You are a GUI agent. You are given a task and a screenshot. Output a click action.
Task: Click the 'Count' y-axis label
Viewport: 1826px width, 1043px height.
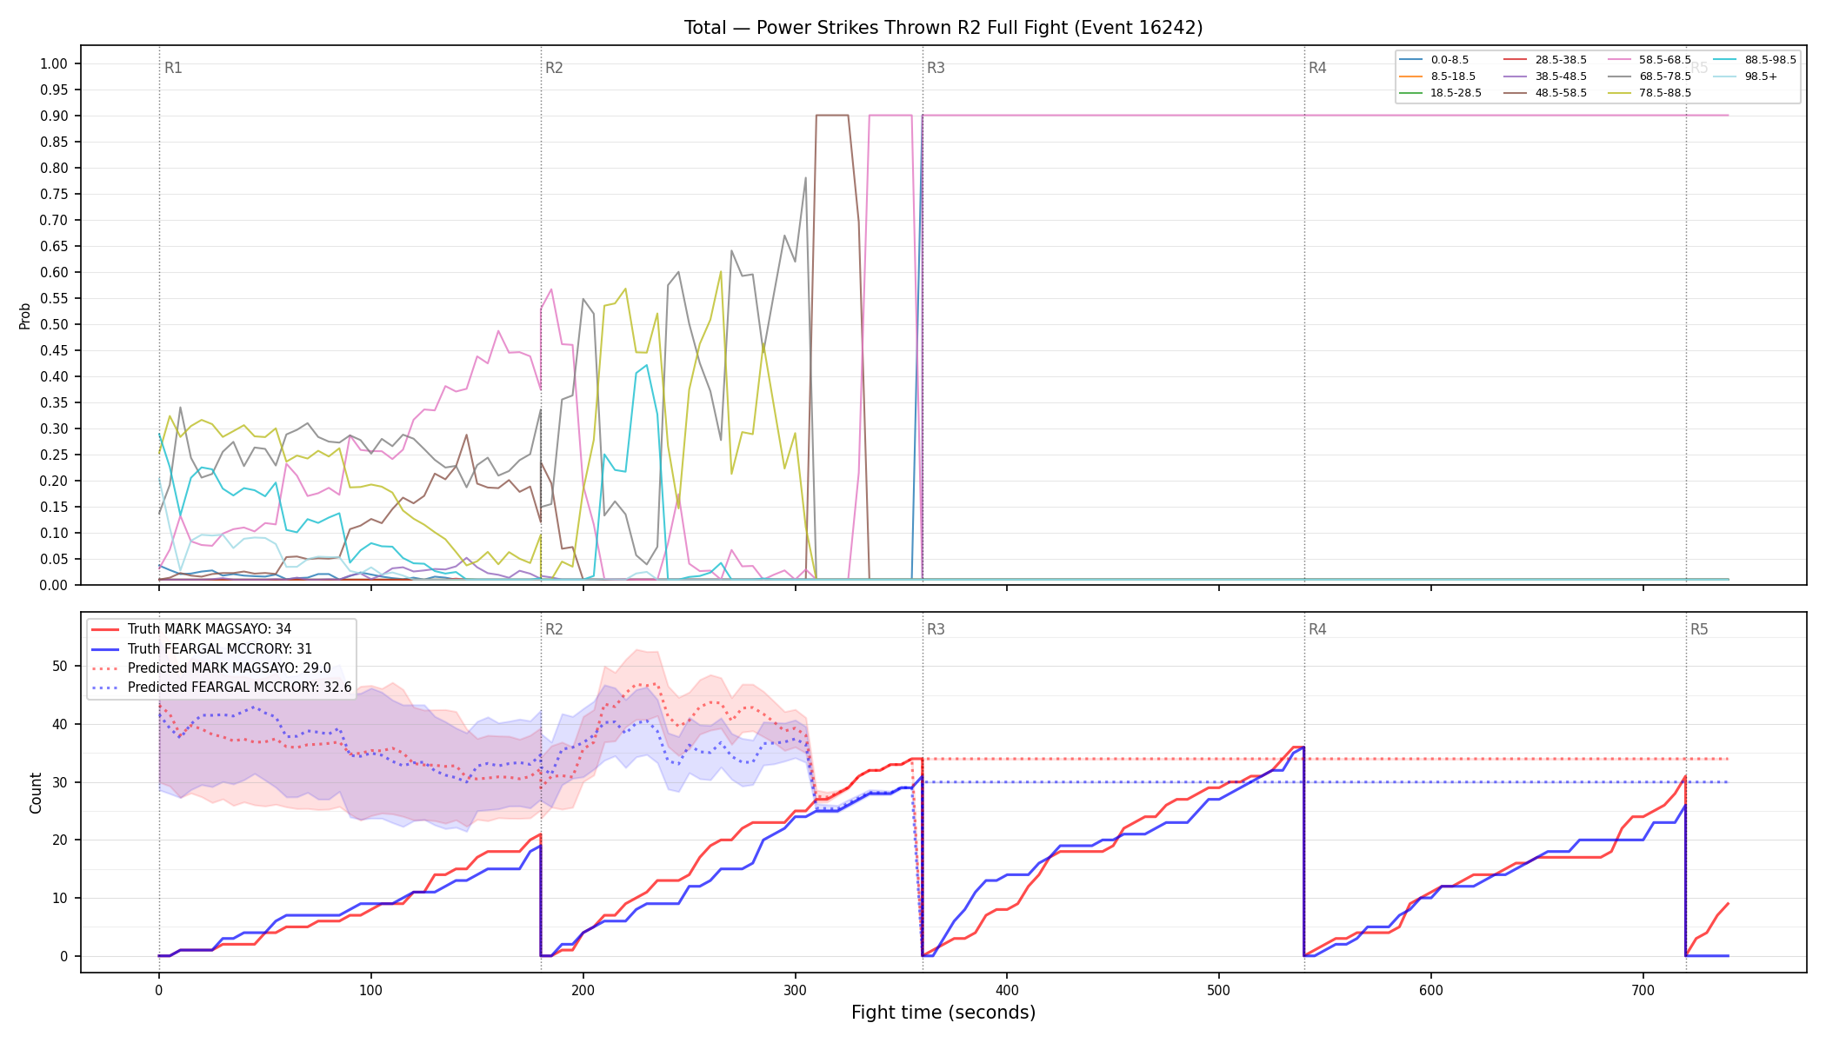coord(36,793)
